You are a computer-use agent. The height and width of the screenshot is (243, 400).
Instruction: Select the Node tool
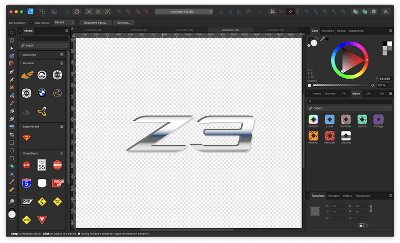[12, 48]
